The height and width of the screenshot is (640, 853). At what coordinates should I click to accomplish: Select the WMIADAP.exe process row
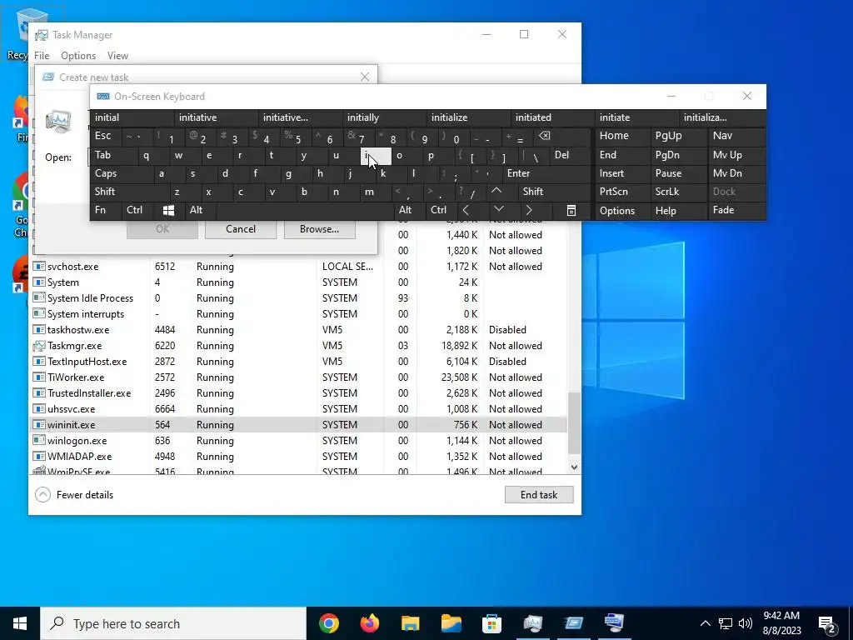coord(298,457)
